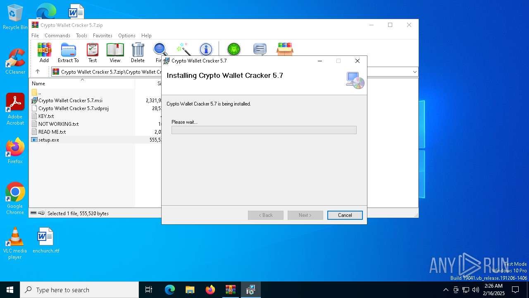This screenshot has height=298, width=529.
Task: Open VLC media player desktop shortcut
Action: [15, 243]
